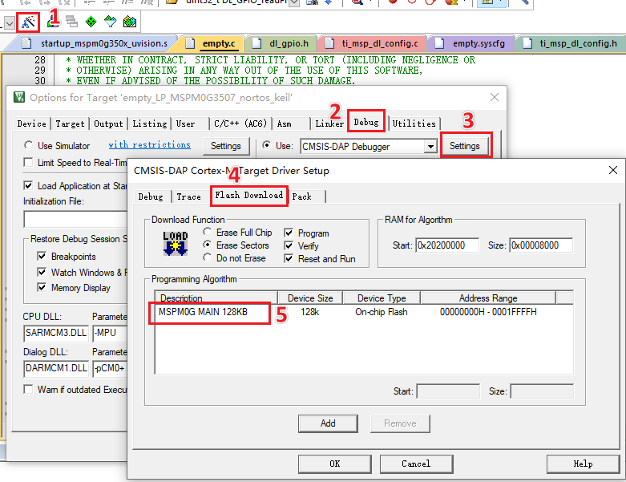Click the Select Software Packs icon
Image resolution: width=626 pixels, height=482 pixels.
(110, 21)
